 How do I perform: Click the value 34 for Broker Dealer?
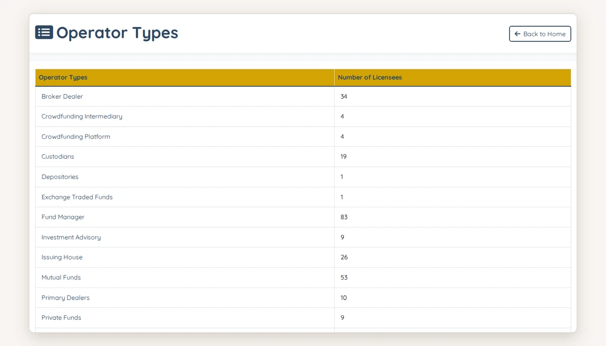tap(344, 96)
